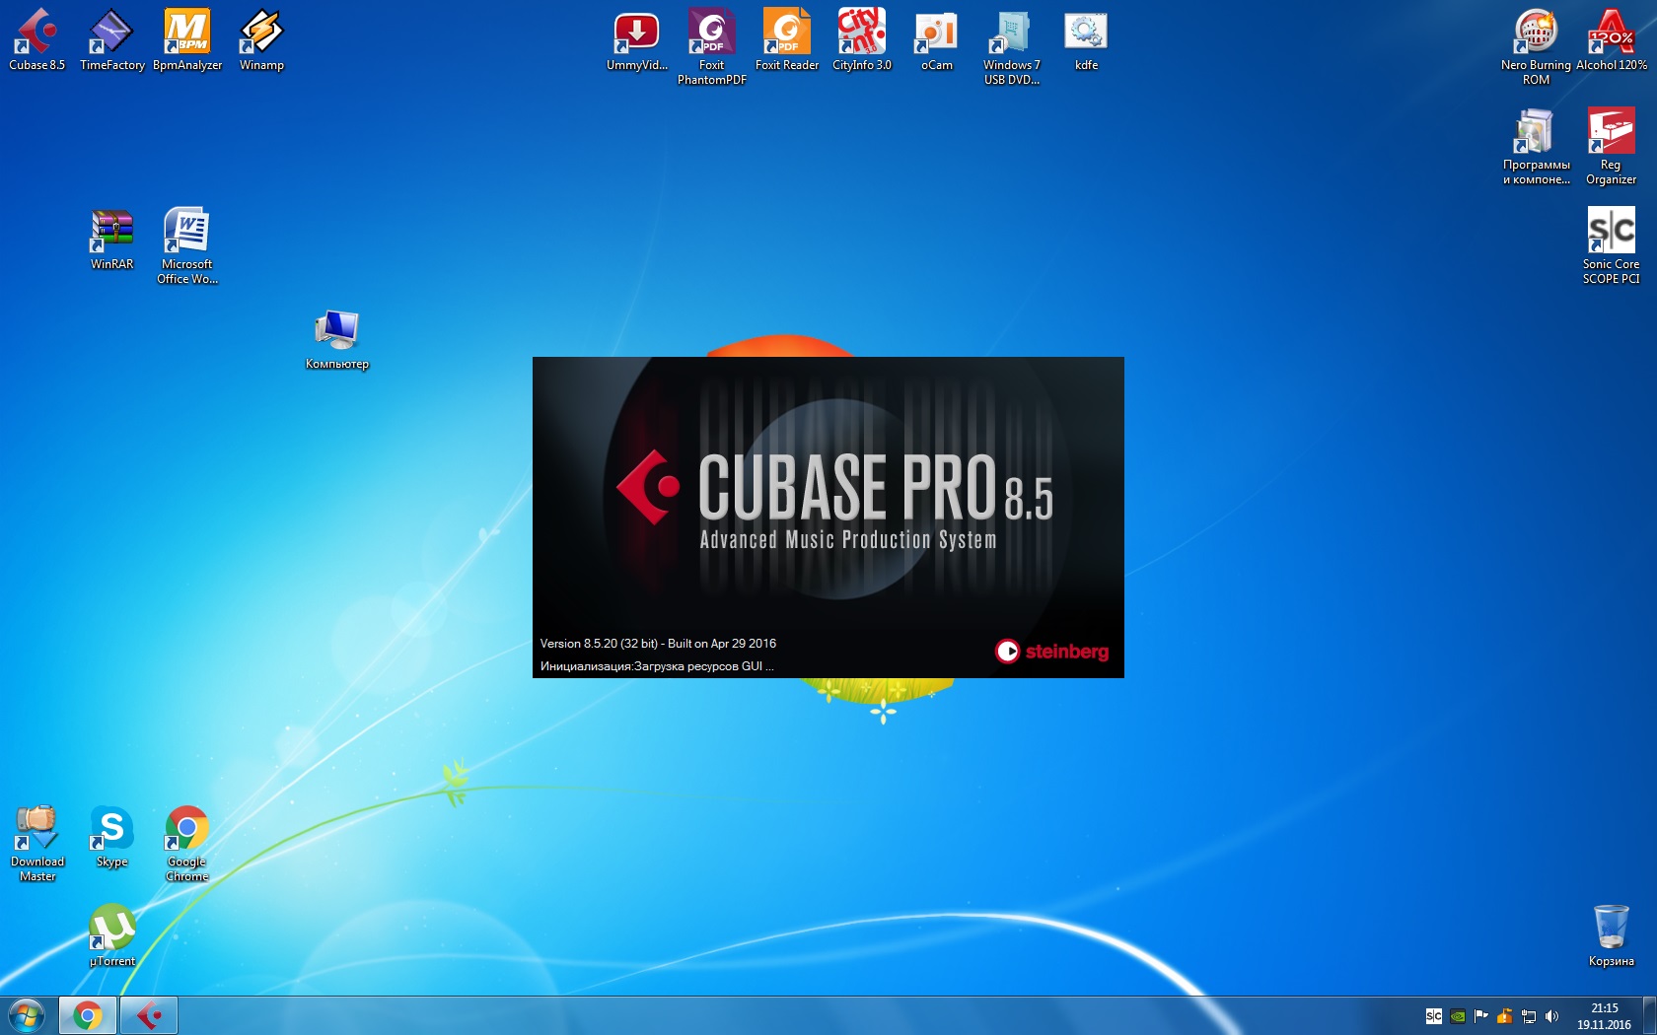Image resolution: width=1657 pixels, height=1035 pixels.
Task: Select the UmmyVid... desktop shortcut
Action: click(637, 39)
